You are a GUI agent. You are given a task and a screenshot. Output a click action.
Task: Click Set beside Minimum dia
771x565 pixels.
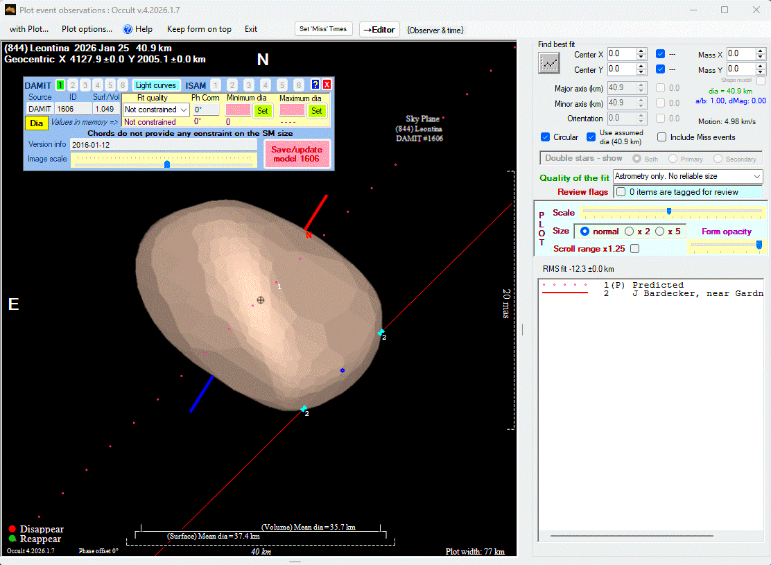click(x=262, y=111)
